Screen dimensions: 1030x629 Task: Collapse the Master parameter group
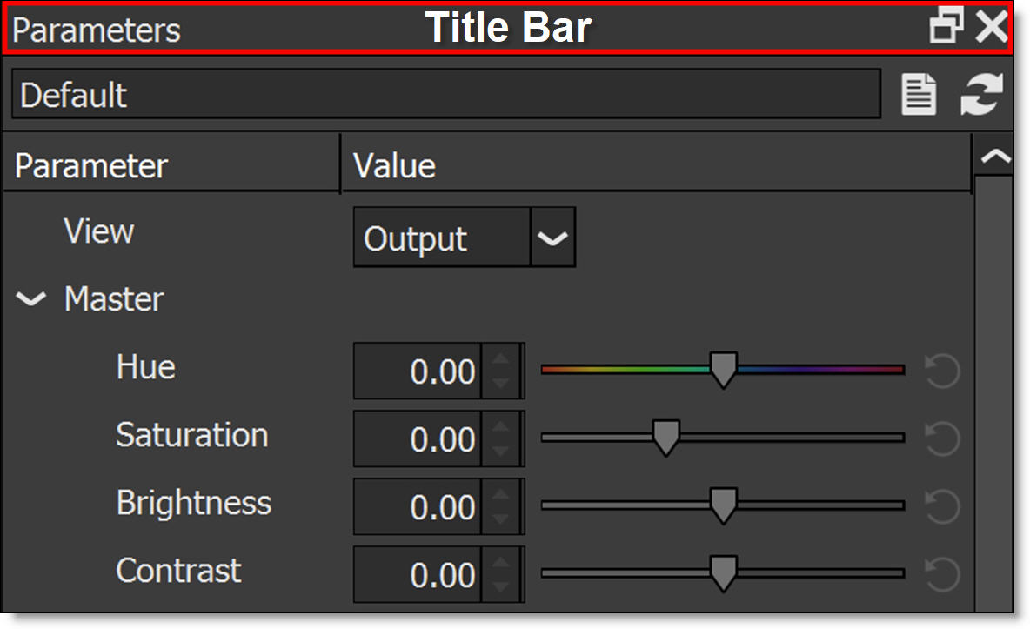[x=32, y=300]
